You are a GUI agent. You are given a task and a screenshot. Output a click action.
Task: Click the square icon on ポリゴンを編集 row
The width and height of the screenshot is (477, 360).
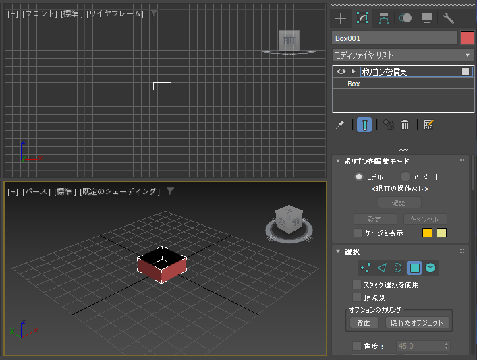tap(466, 71)
